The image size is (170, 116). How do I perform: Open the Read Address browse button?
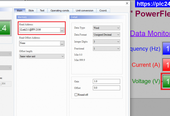[x=62, y=30]
